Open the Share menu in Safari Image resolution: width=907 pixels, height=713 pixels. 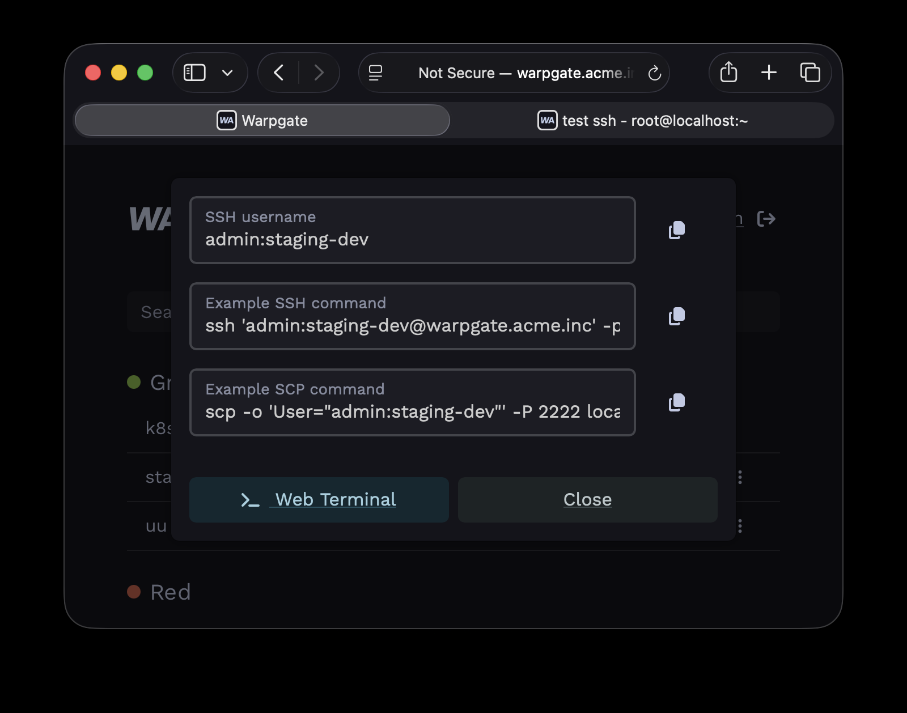[x=728, y=72]
